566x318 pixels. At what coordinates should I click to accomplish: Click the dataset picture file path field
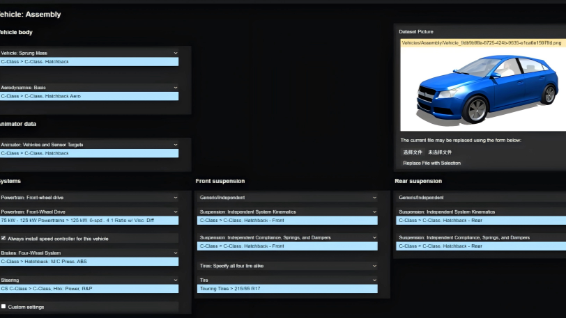482,42
